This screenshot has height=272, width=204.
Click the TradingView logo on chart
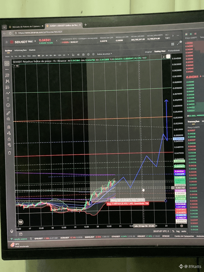(x=21, y=222)
